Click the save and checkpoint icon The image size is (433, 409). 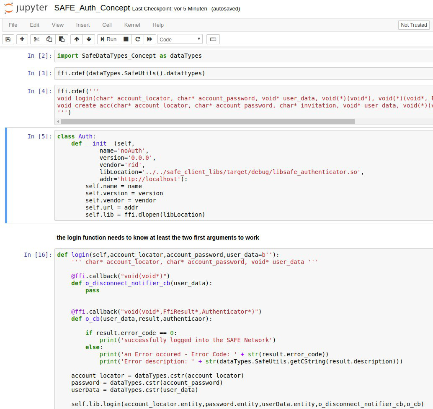coord(8,39)
